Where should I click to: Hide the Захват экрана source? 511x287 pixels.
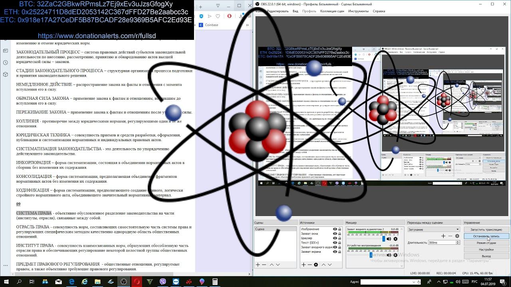click(x=335, y=252)
